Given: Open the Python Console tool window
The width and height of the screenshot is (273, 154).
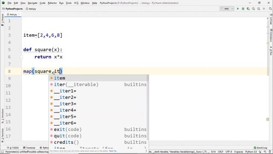Looking at the screenshot, I should [44, 148].
